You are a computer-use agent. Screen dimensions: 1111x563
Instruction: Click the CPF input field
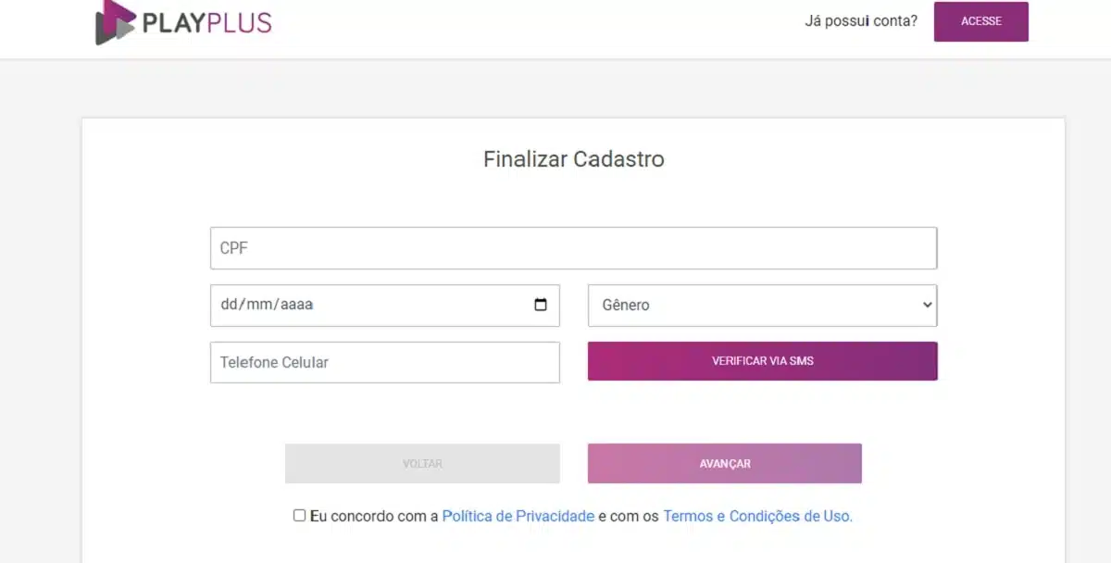[x=574, y=247]
